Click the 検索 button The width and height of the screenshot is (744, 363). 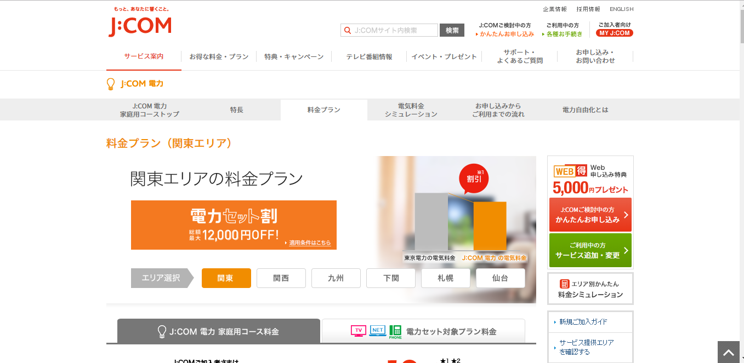(x=452, y=30)
